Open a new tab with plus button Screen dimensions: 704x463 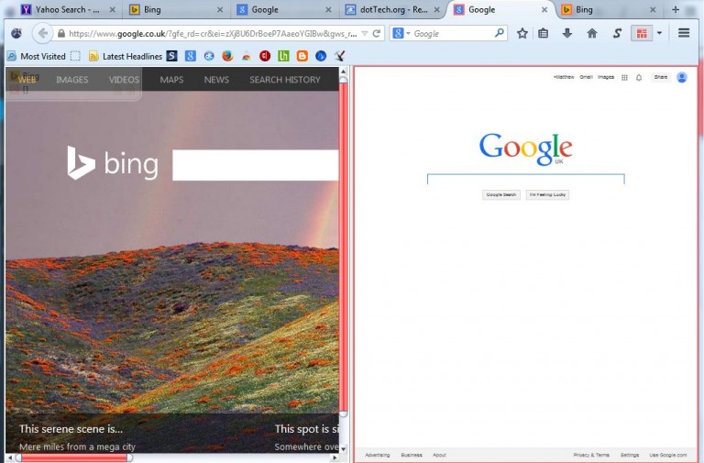coord(676,9)
